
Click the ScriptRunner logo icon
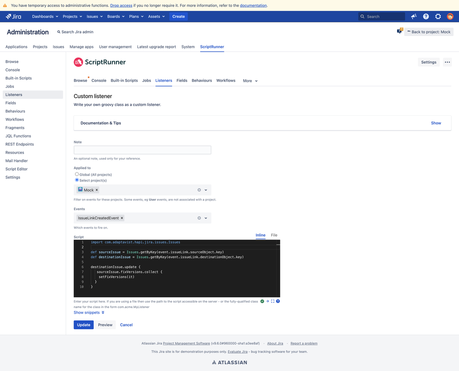click(x=78, y=62)
